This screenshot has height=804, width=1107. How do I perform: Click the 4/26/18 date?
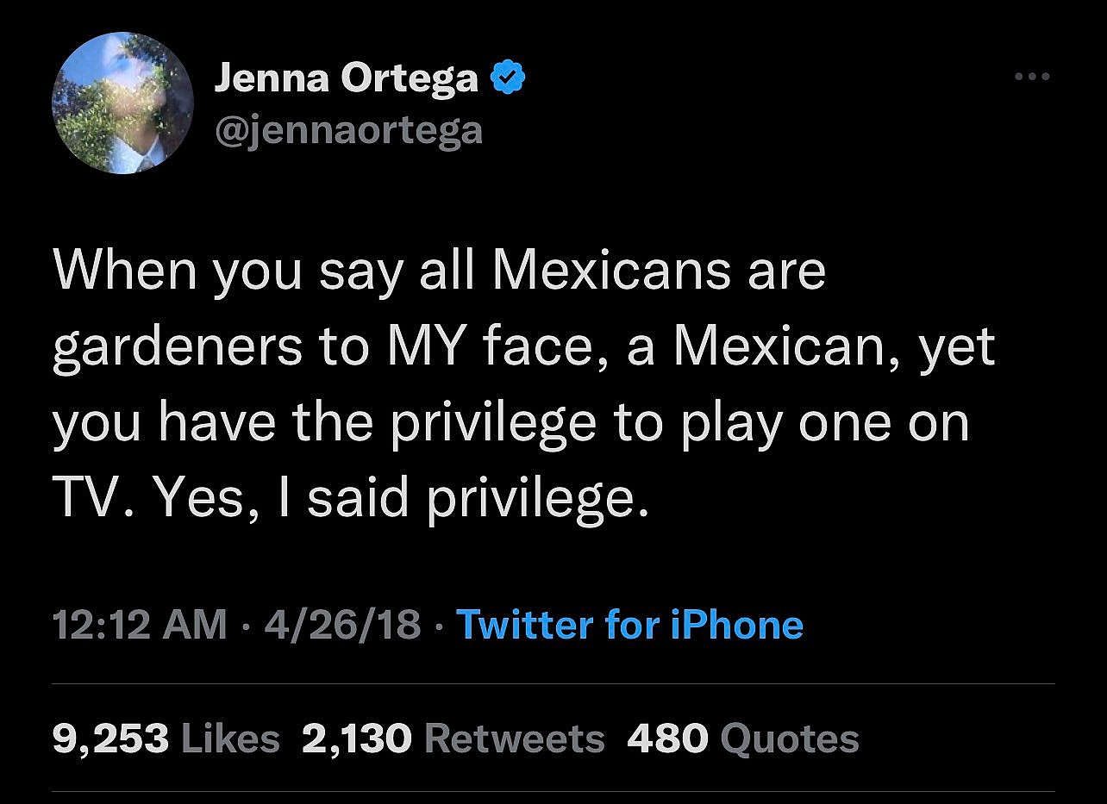pos(342,624)
